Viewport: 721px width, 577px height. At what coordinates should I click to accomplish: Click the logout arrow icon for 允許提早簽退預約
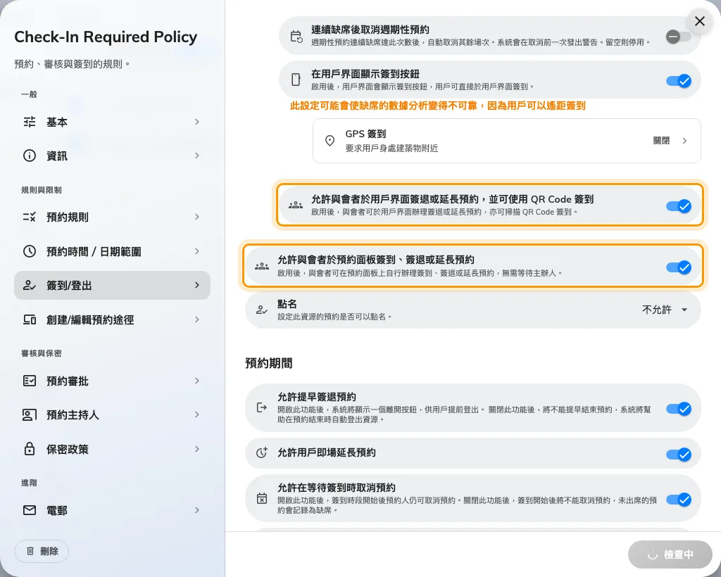[x=262, y=407]
